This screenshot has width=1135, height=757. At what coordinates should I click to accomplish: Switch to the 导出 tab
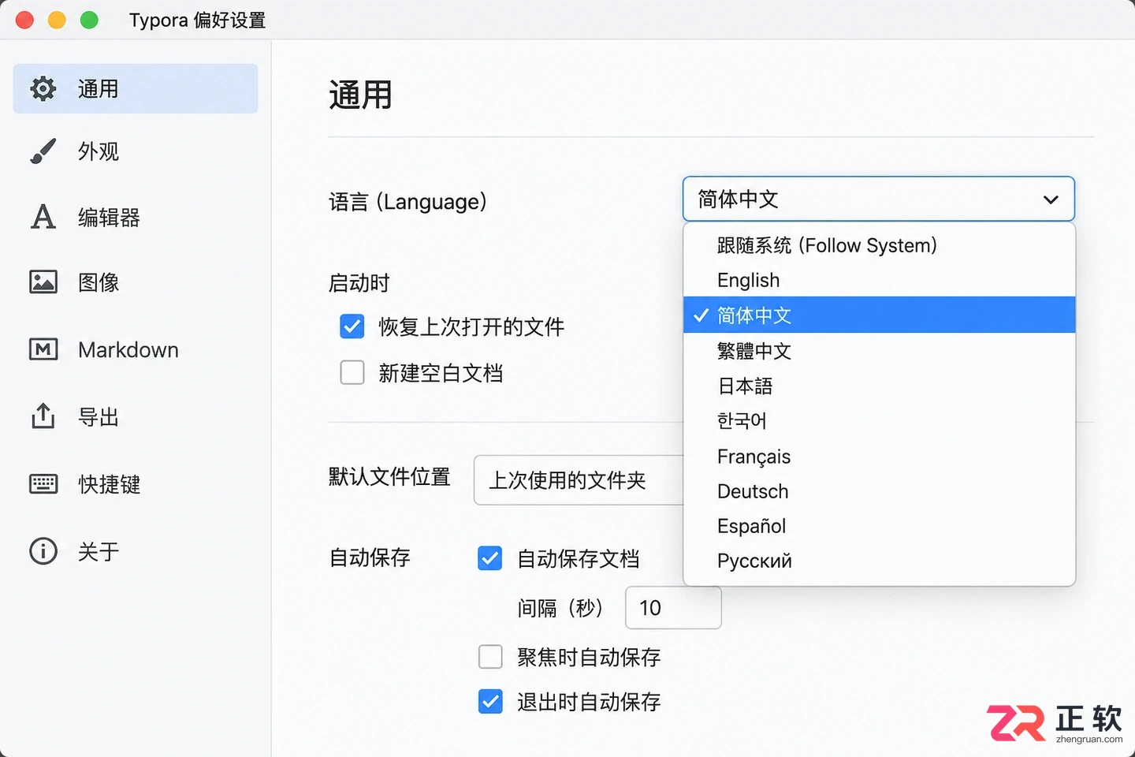tap(136, 416)
